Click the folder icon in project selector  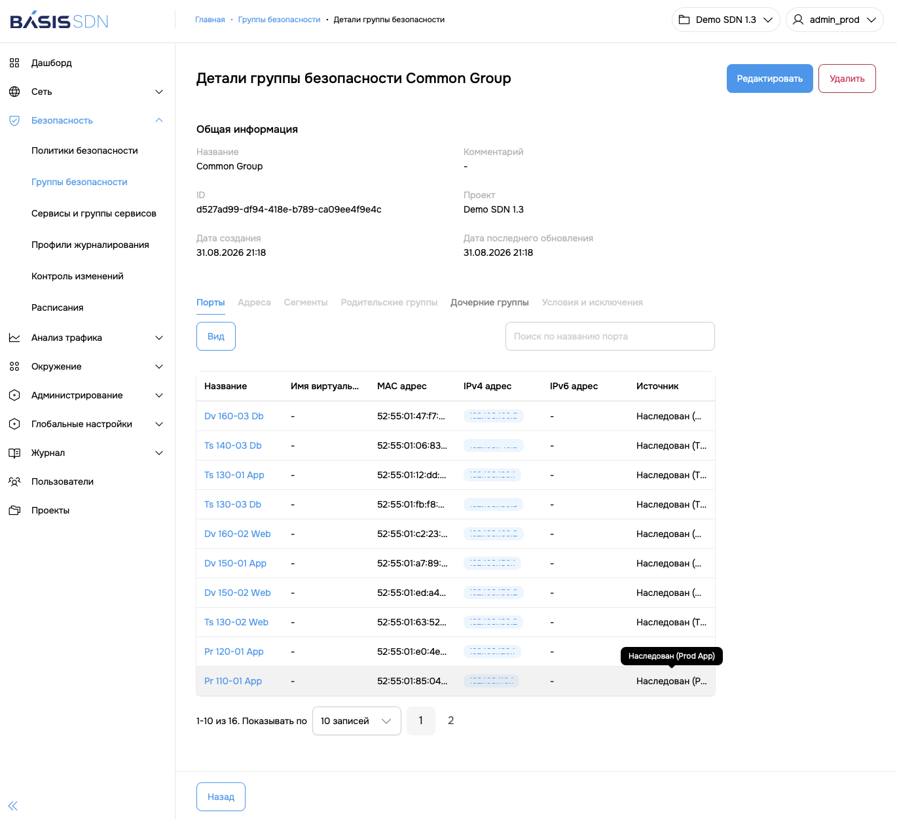tap(684, 20)
